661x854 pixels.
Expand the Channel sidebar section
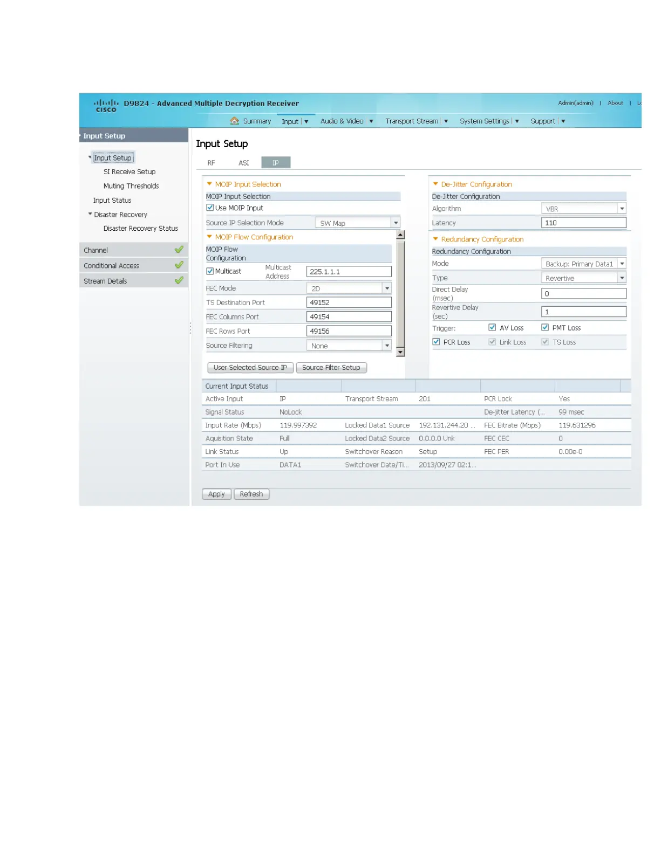tap(134, 250)
